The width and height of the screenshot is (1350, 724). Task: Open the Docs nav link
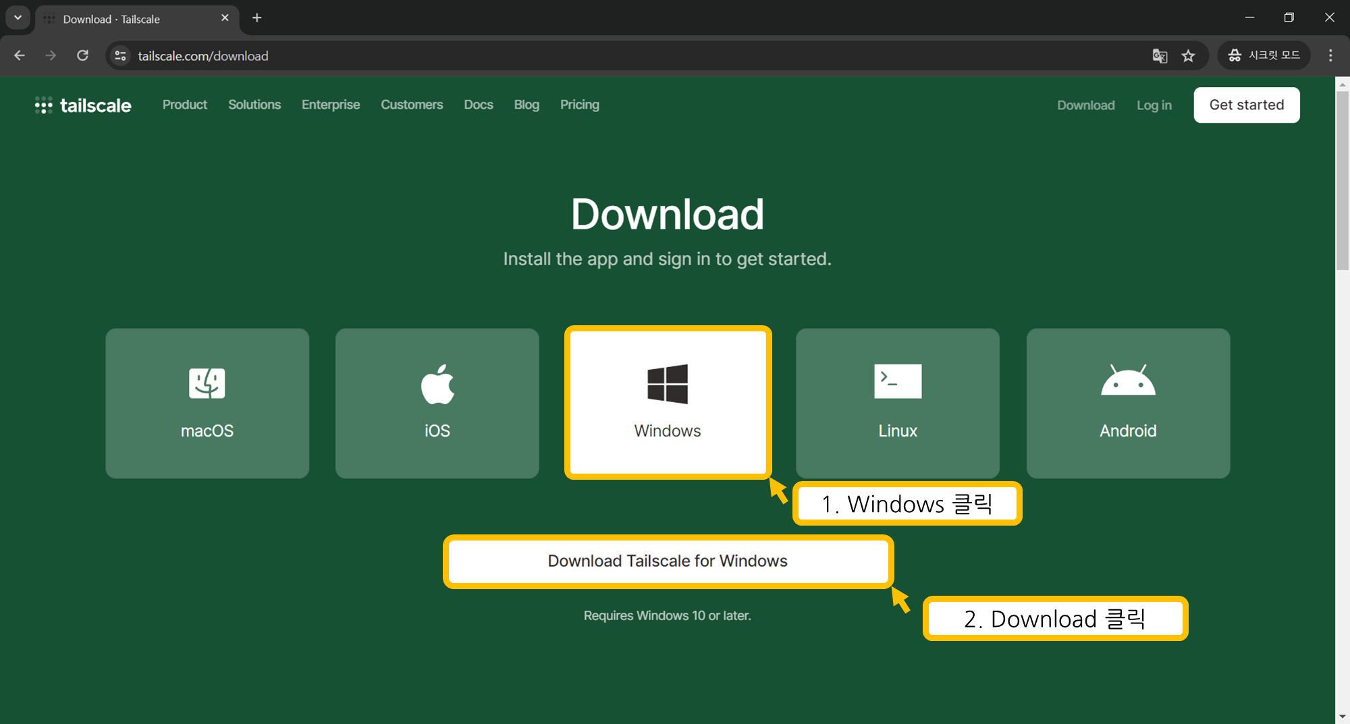click(x=479, y=105)
